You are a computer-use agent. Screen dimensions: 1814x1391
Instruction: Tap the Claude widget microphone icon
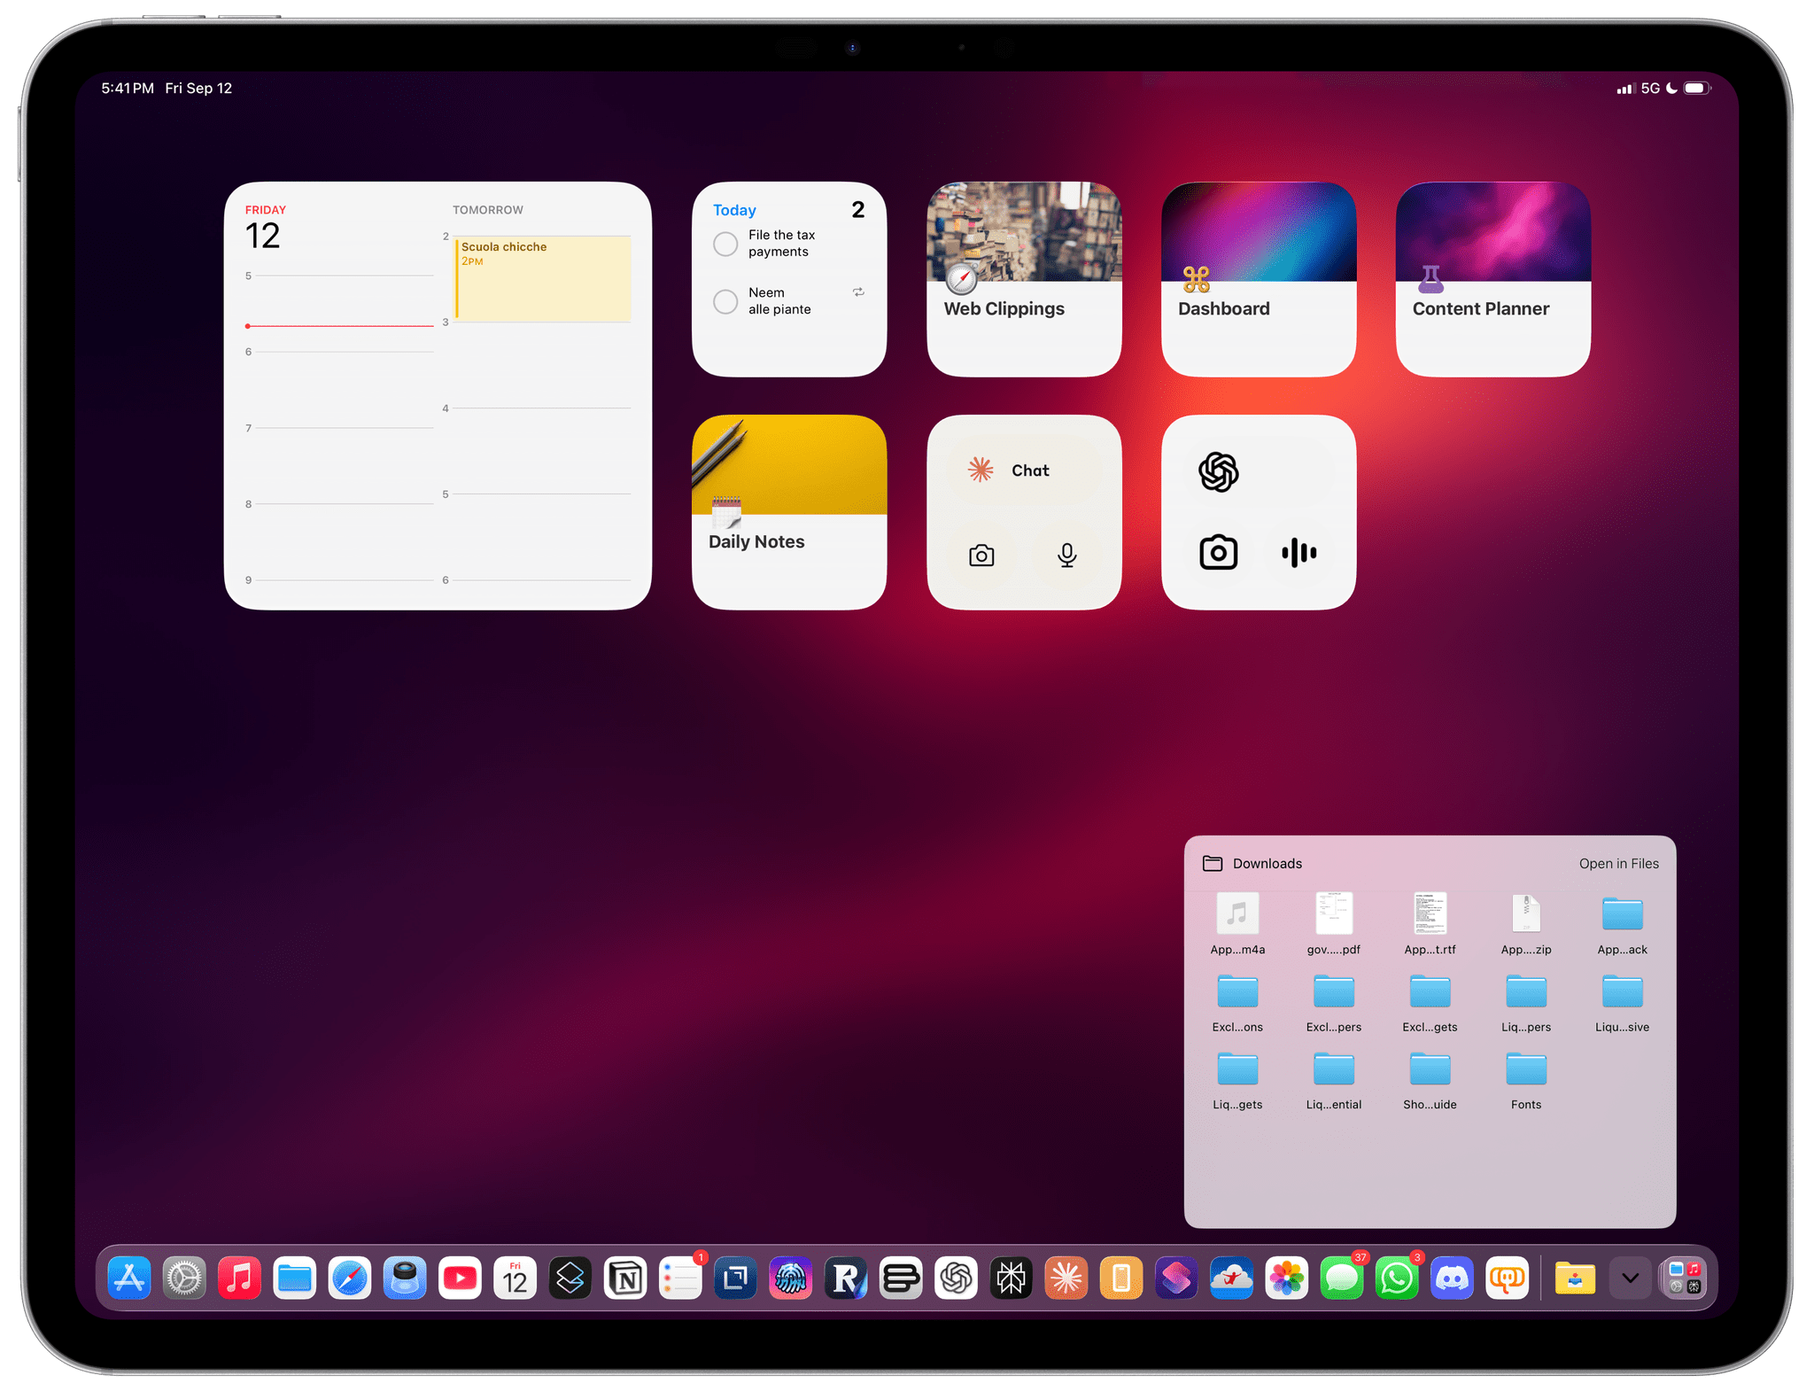[1066, 556]
